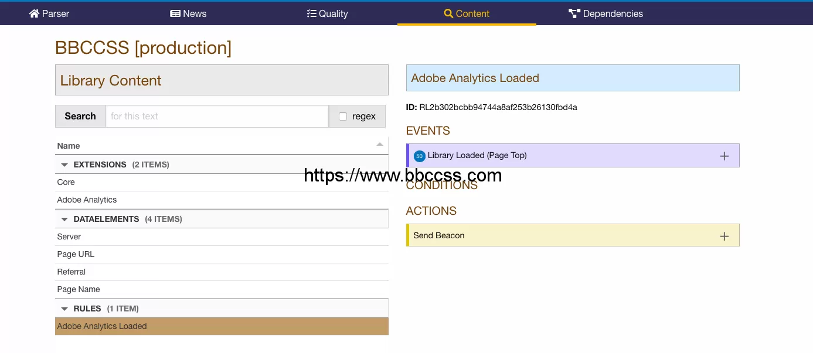
Task: Enable the regex checkbox
Action: (343, 116)
